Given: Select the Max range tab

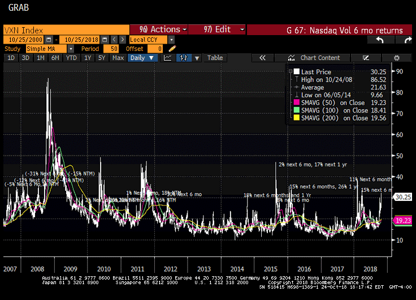Looking at the screenshot, I should pos(118,58).
